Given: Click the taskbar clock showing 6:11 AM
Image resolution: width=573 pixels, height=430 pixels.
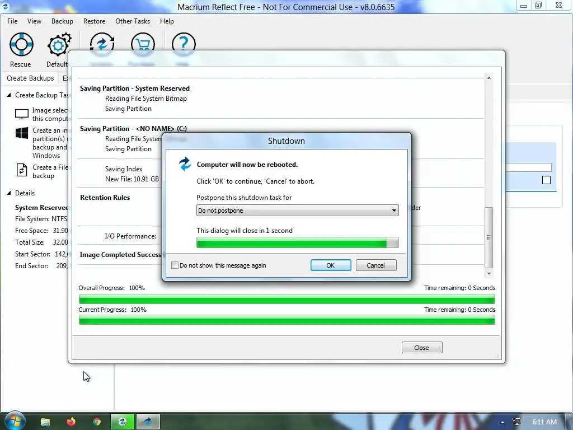Looking at the screenshot, I should click(544, 422).
